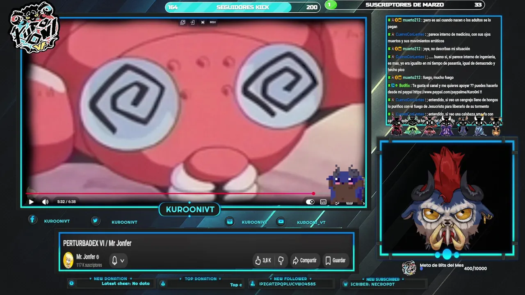
Task: Dislike the video with thumbs down
Action: 281,260
